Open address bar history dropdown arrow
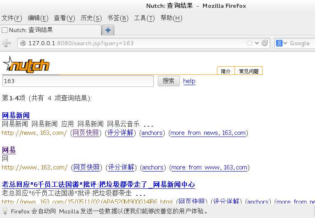Image resolution: width=315 pixels, height=218 pixels. tap(257, 43)
